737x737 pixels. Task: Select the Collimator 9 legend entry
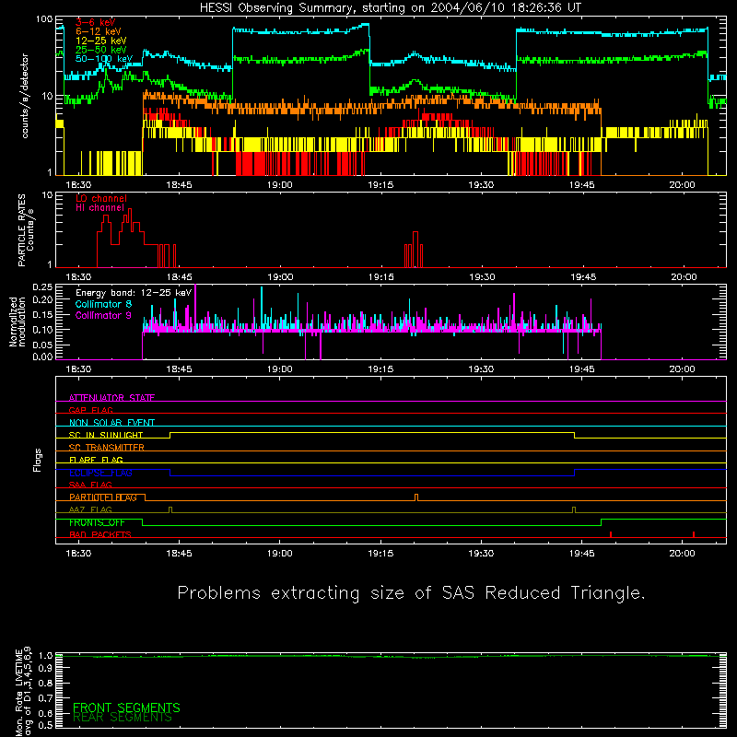(x=103, y=315)
